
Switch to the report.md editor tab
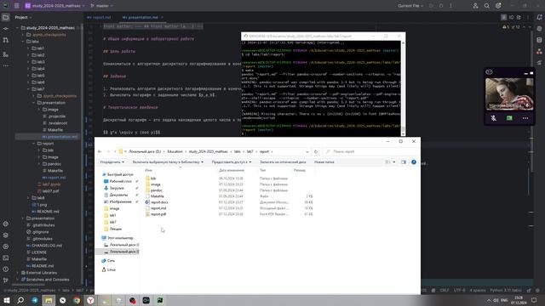[x=99, y=17]
